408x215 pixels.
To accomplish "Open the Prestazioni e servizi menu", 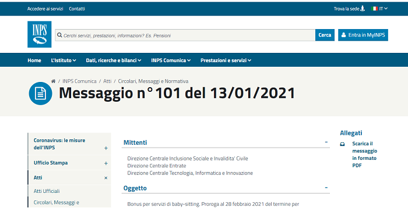I will 226,60.
